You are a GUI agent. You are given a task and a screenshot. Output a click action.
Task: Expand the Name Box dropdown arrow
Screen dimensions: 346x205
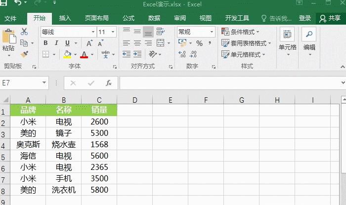[x=44, y=83]
